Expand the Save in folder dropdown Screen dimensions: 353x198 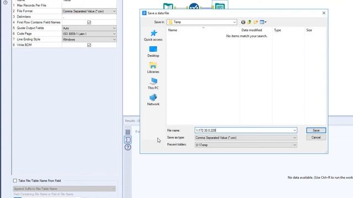(234, 22)
